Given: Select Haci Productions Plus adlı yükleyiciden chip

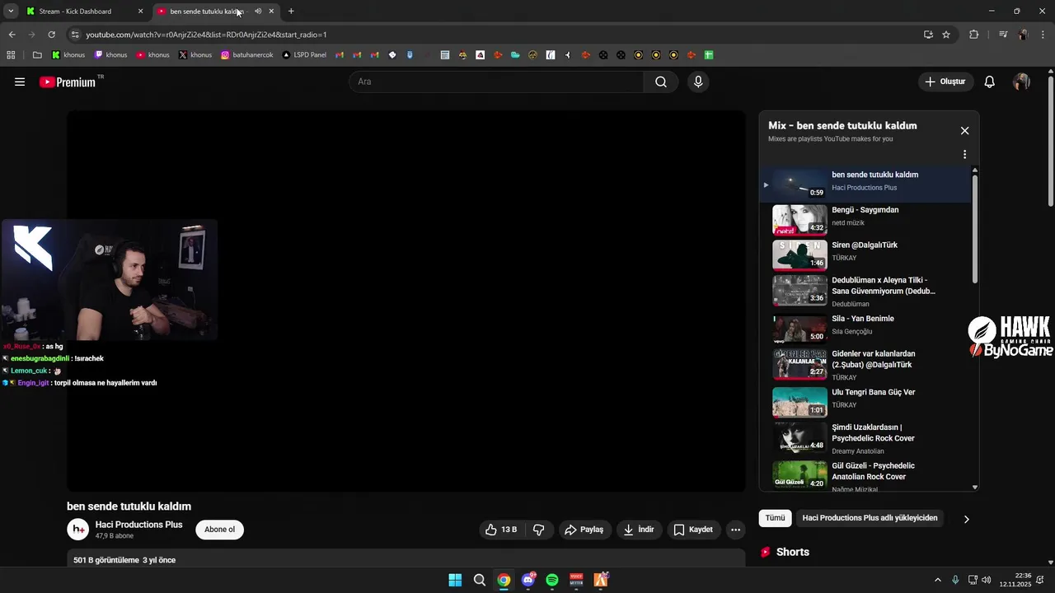Looking at the screenshot, I should tap(870, 518).
